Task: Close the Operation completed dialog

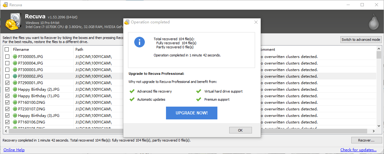Action: pyautogui.click(x=256, y=22)
